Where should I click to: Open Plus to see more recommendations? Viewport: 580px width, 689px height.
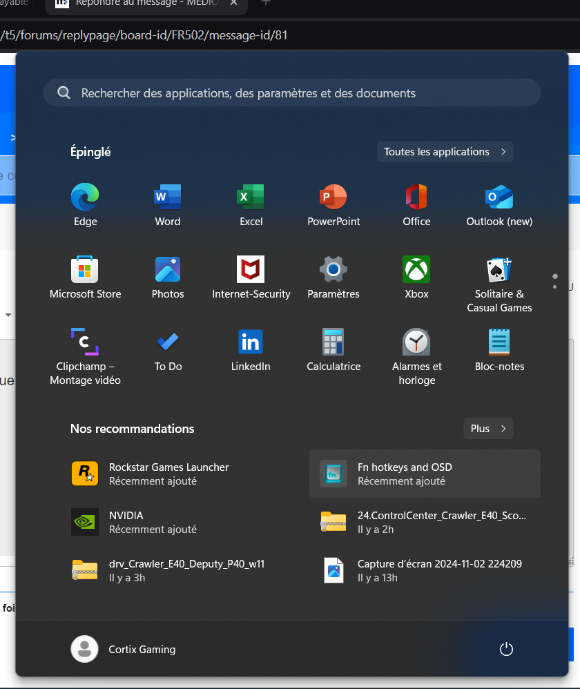click(488, 429)
